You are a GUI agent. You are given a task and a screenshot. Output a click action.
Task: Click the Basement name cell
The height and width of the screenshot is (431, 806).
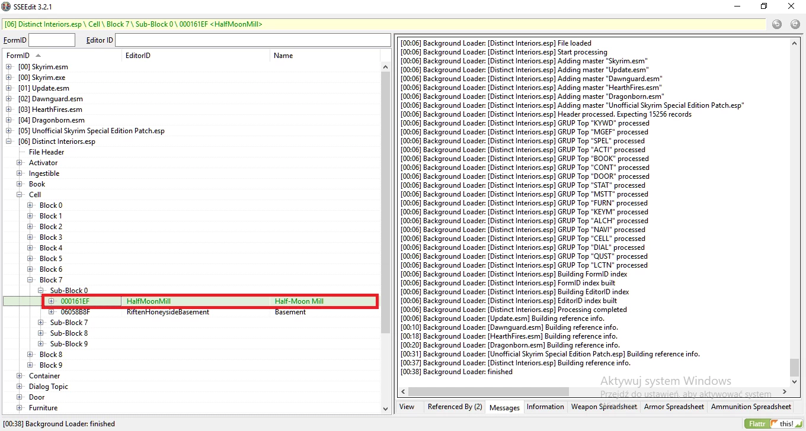click(290, 312)
